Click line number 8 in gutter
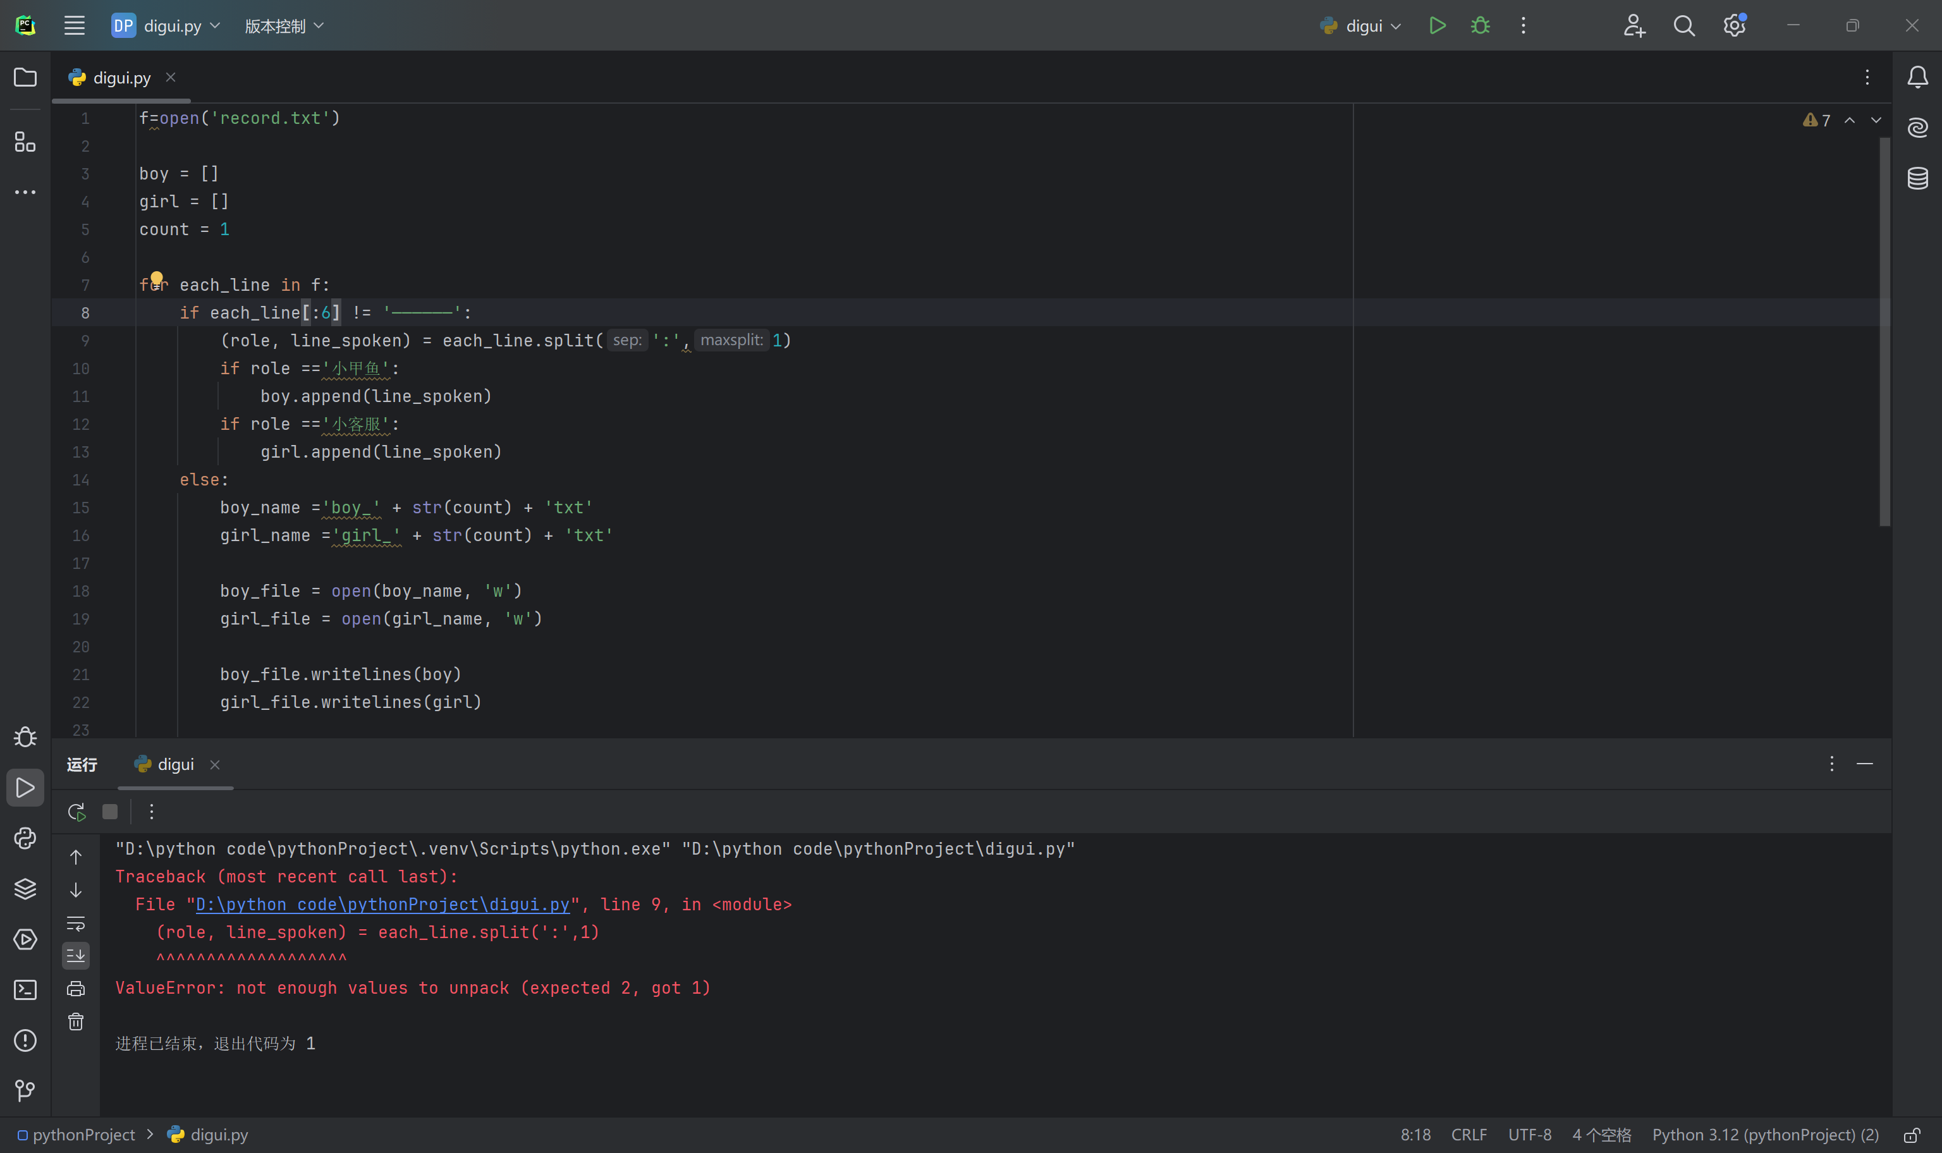This screenshot has width=1942, height=1153. pos(85,313)
